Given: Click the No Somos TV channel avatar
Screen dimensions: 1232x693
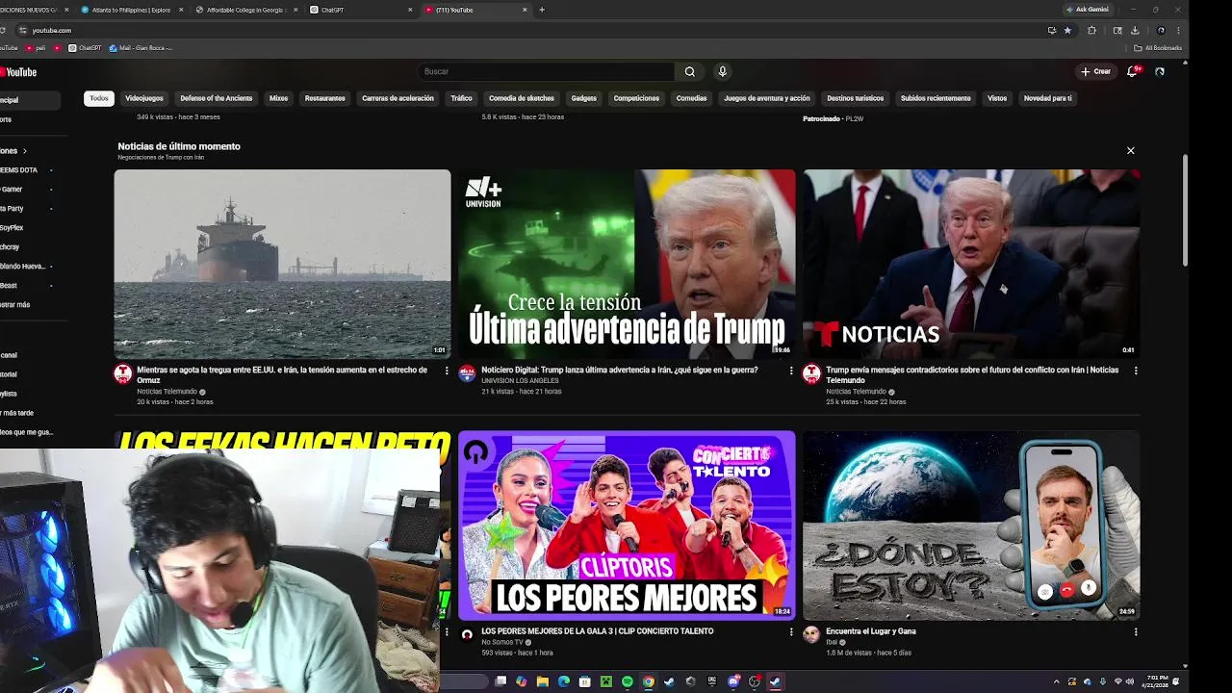Looking at the screenshot, I should [x=467, y=635].
